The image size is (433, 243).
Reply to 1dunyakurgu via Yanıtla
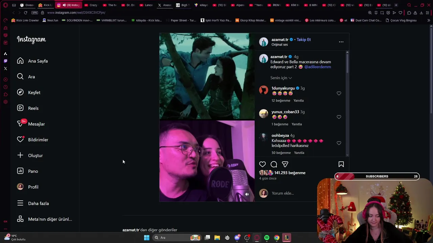(298, 101)
